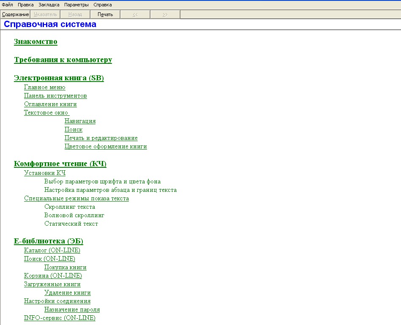Go to Главное меню topic
The height and width of the screenshot is (325, 401).
click(44, 87)
